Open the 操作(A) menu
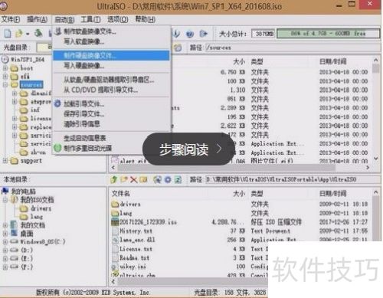383x298 pixels. (38, 19)
